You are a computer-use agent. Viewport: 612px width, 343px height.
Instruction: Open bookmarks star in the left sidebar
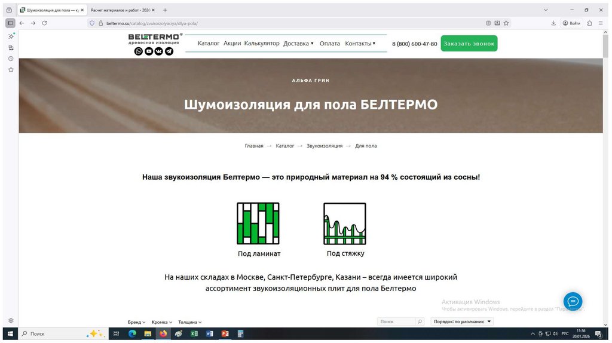coord(11,69)
